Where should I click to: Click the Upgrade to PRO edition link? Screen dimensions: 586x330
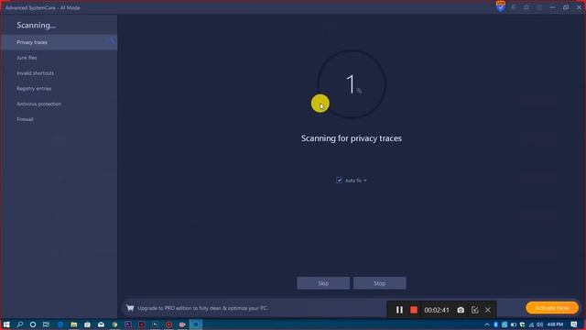(202, 308)
